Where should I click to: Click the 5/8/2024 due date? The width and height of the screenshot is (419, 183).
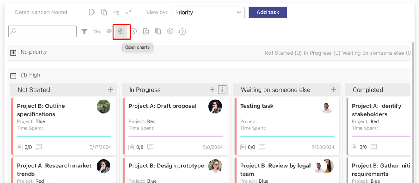(x=213, y=147)
